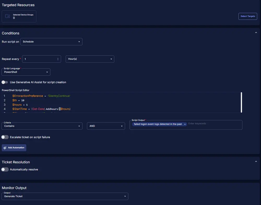Screen dimensions: 261x205
Task: Click the script editor vertical scrollbar
Action: 241,102
